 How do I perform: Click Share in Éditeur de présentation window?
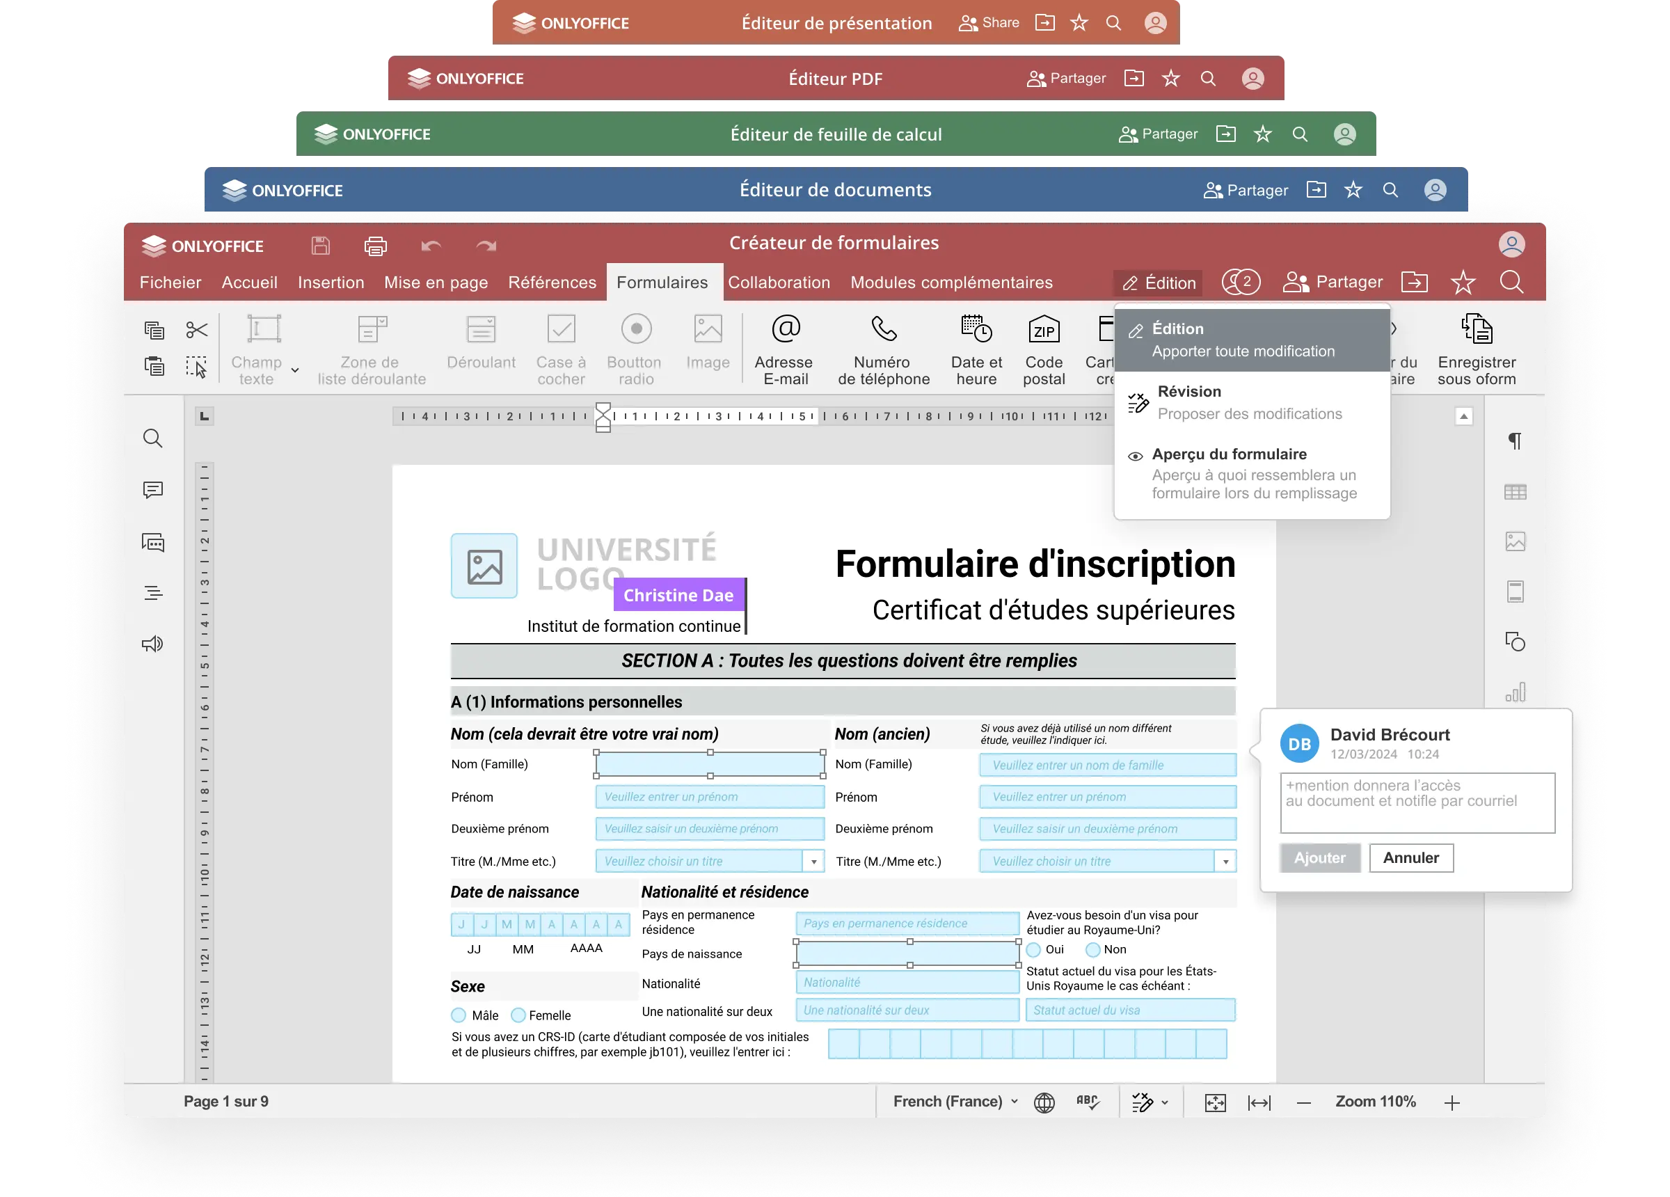coord(988,23)
